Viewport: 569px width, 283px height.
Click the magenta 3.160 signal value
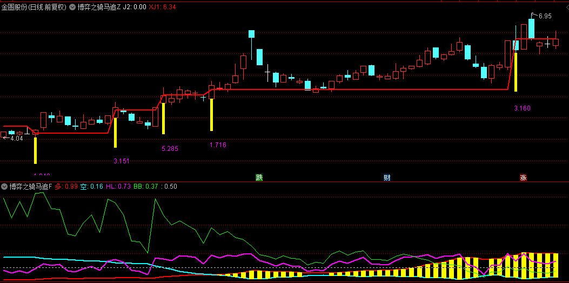point(522,108)
